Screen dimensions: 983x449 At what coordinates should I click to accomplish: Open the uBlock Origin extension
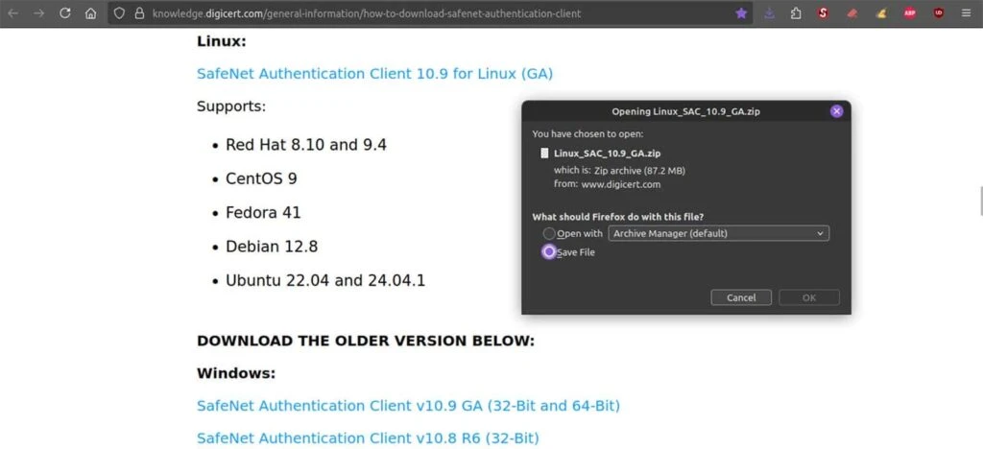click(x=939, y=13)
